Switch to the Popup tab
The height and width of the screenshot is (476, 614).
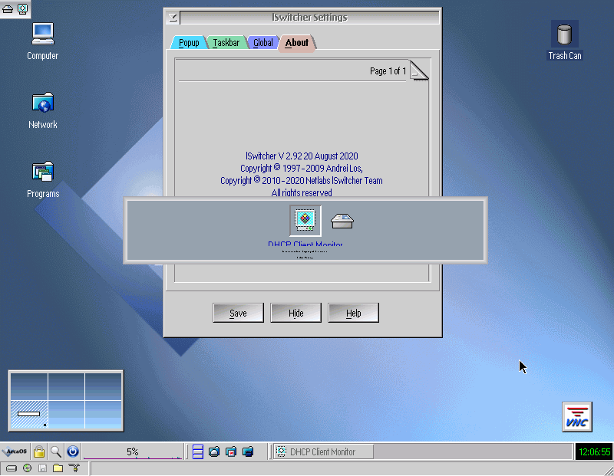pos(189,43)
